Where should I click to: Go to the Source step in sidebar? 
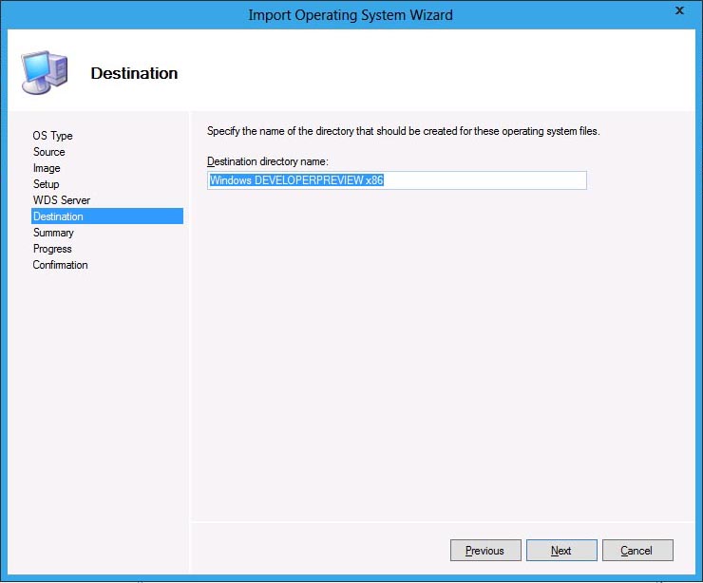[x=49, y=152]
